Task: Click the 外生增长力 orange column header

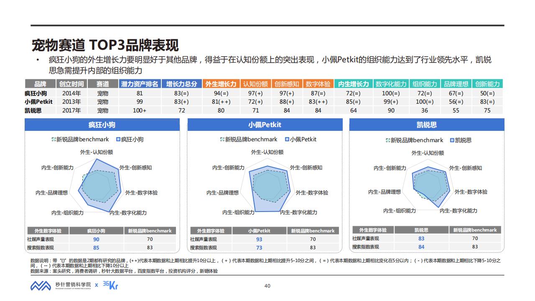Action: [x=222, y=84]
